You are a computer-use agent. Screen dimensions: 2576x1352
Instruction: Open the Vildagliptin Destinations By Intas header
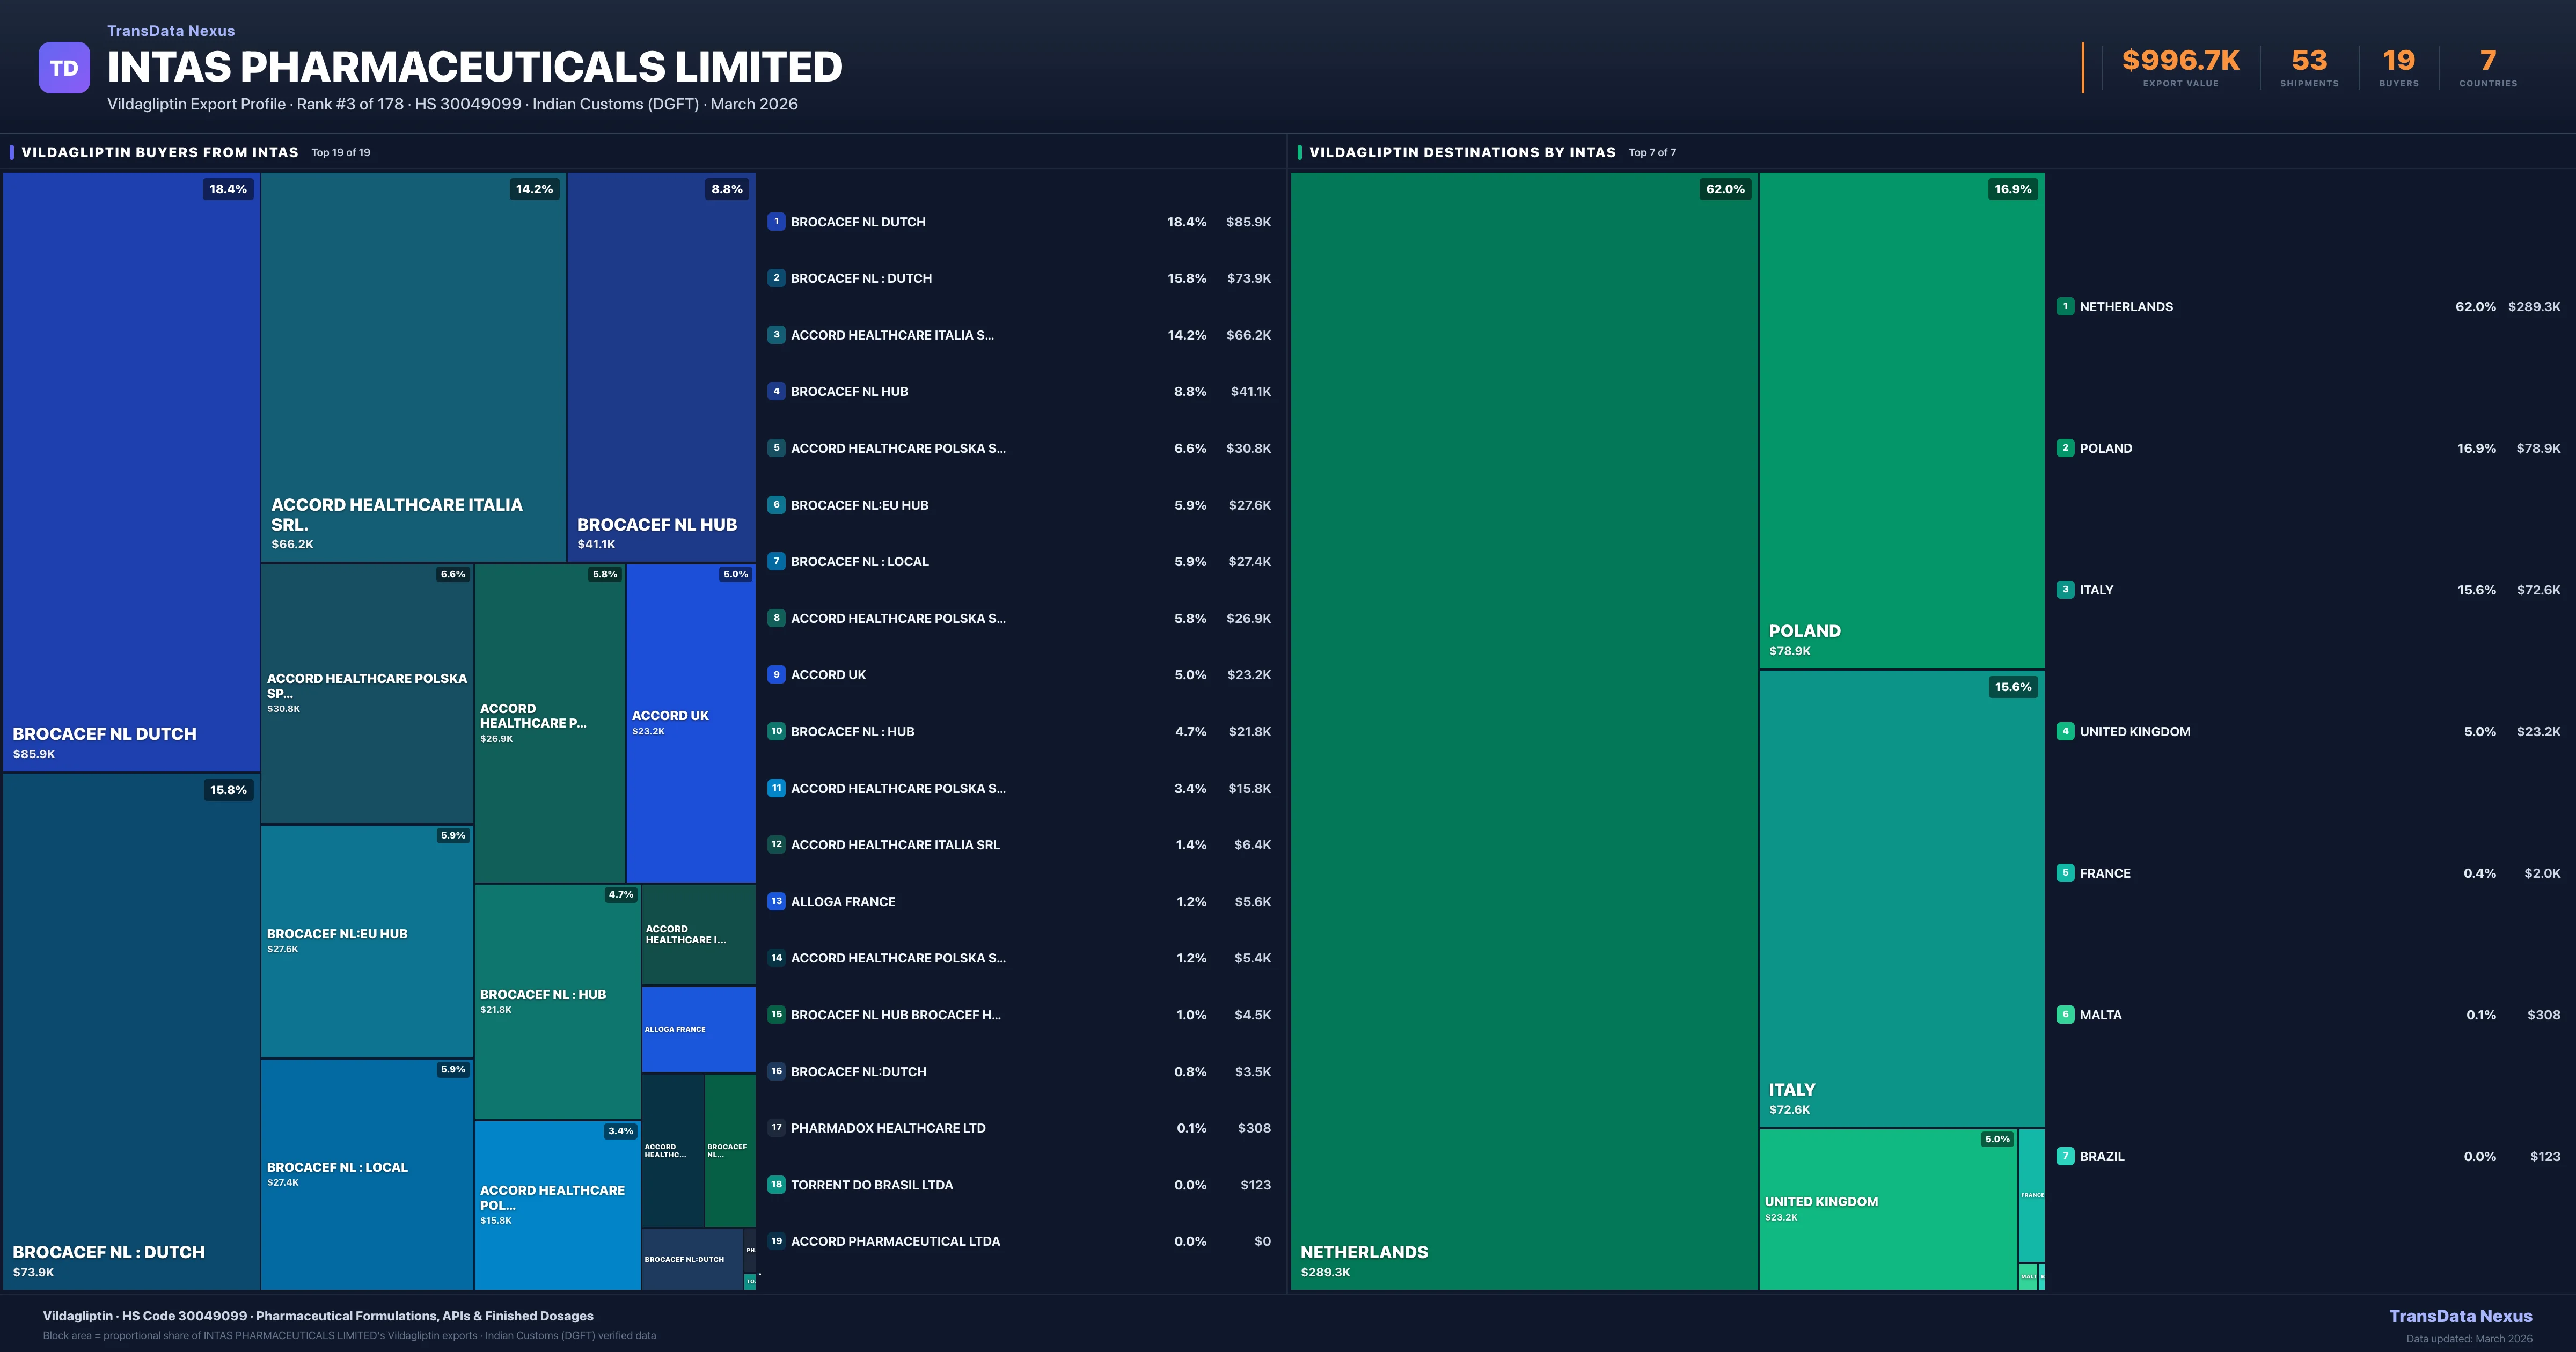coord(1462,153)
